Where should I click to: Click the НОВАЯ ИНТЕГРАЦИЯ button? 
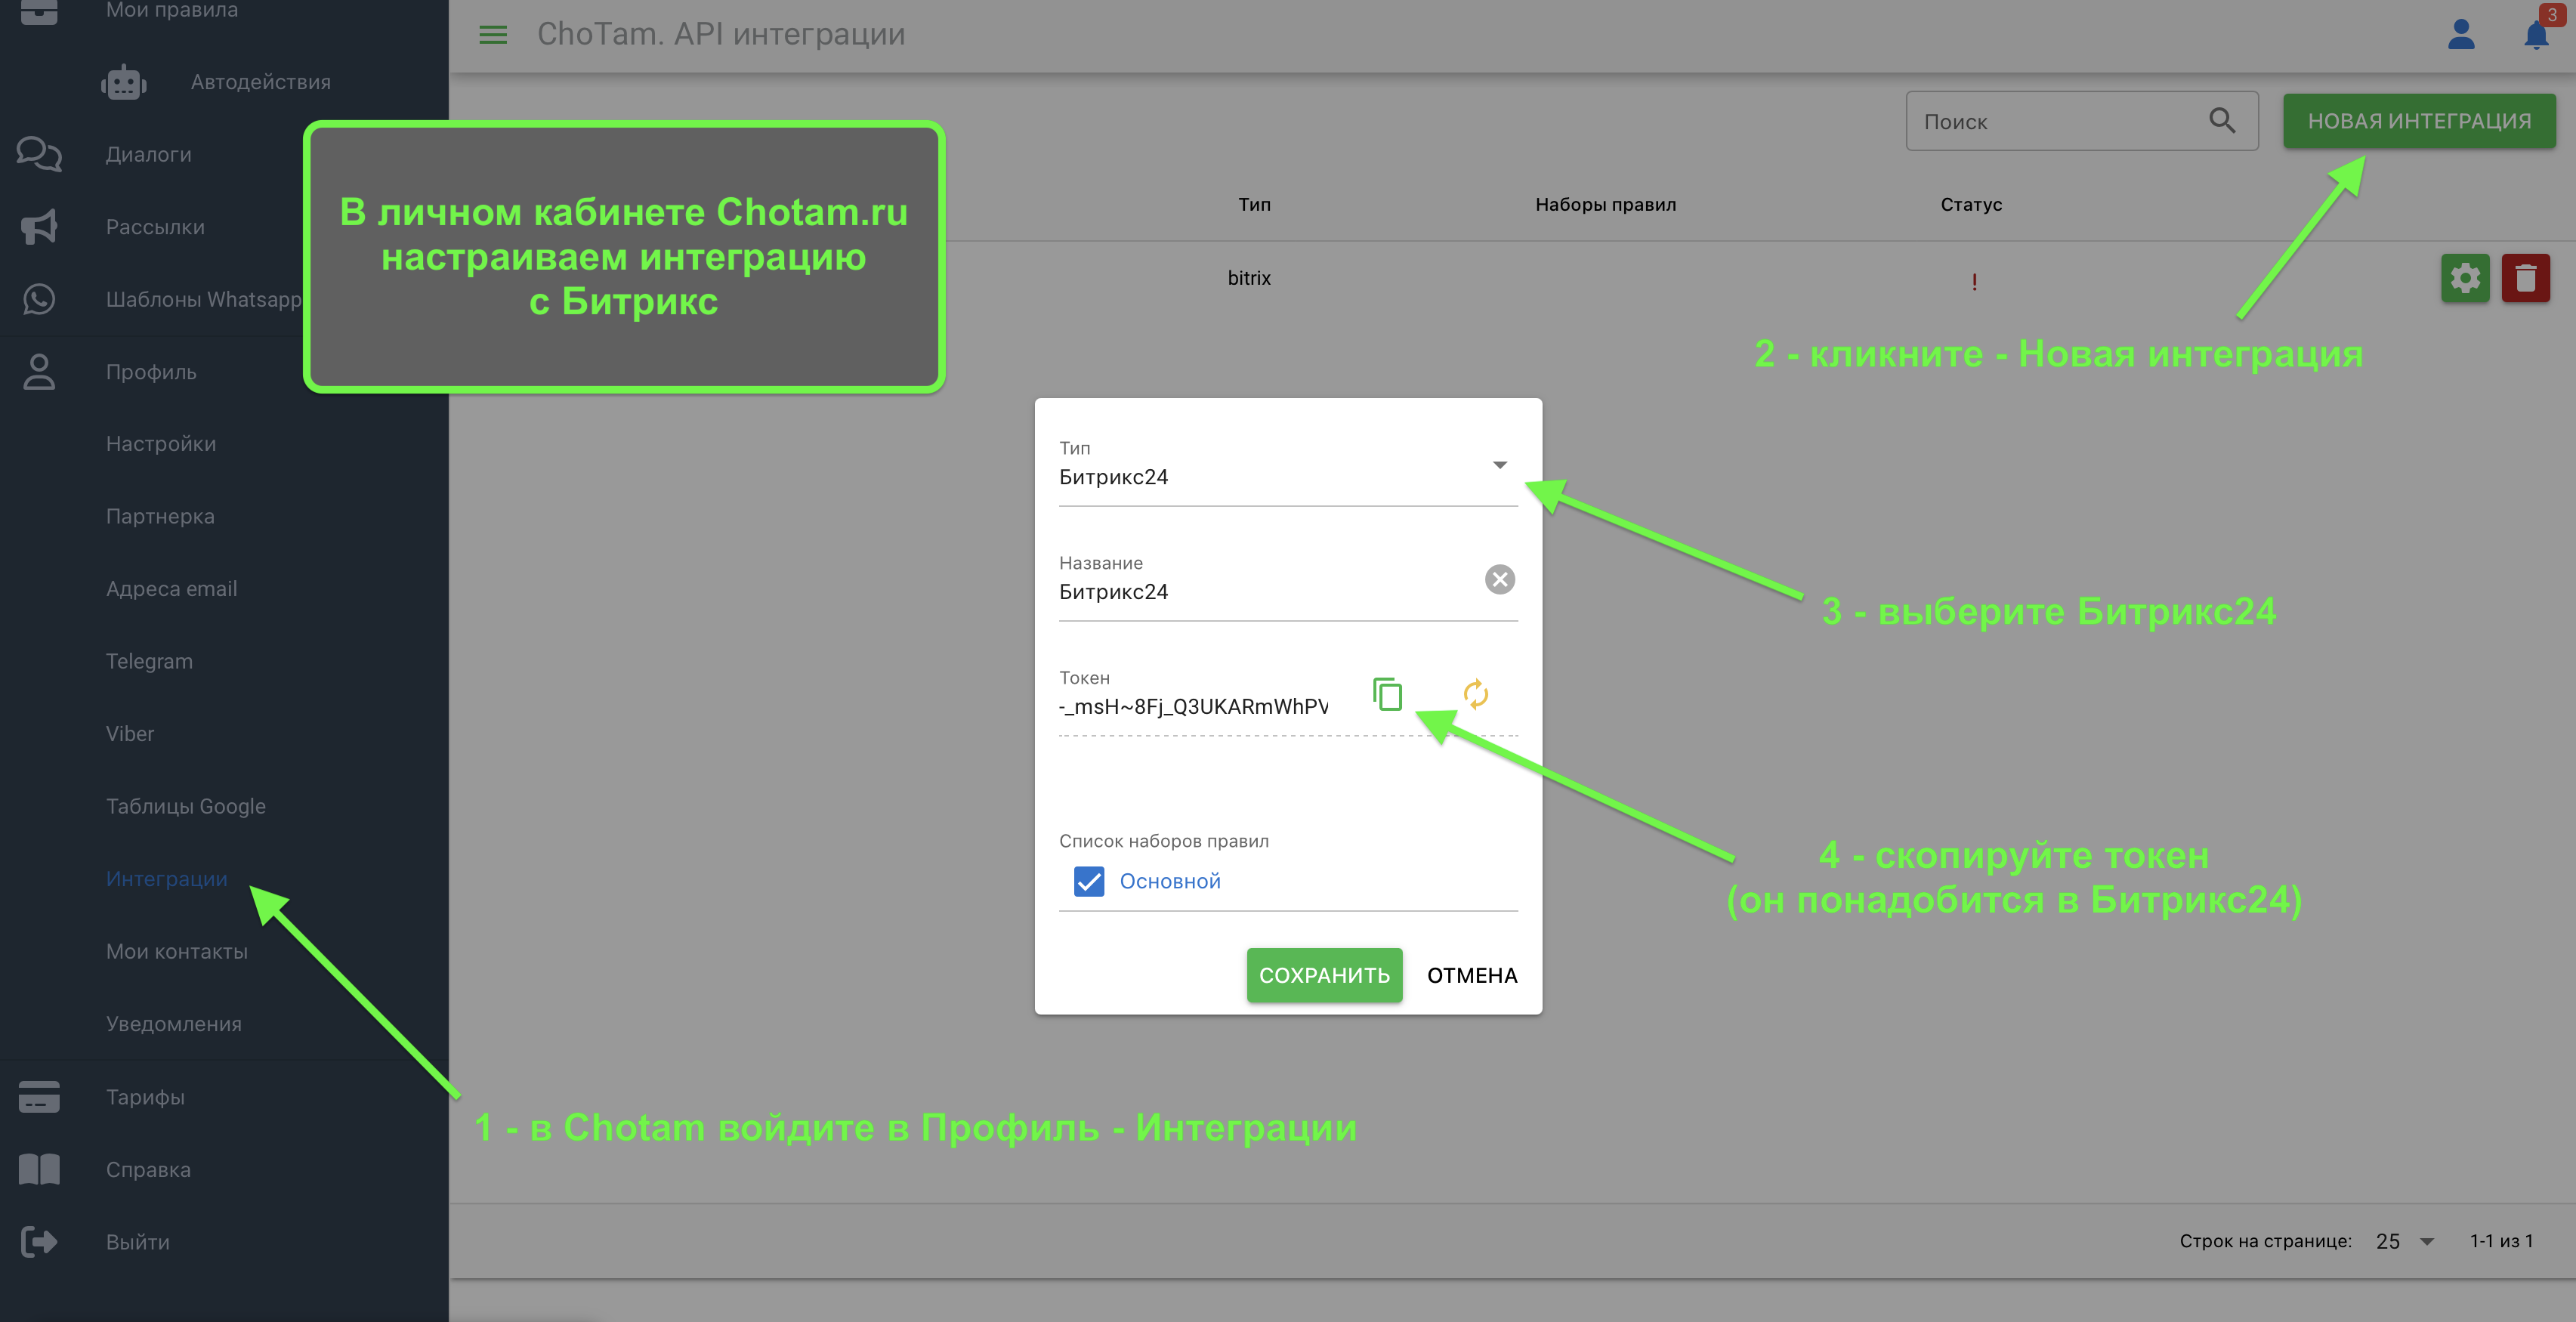point(2418,121)
